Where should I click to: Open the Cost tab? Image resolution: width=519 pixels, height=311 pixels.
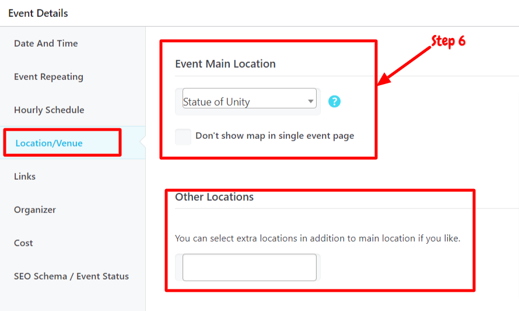point(23,243)
